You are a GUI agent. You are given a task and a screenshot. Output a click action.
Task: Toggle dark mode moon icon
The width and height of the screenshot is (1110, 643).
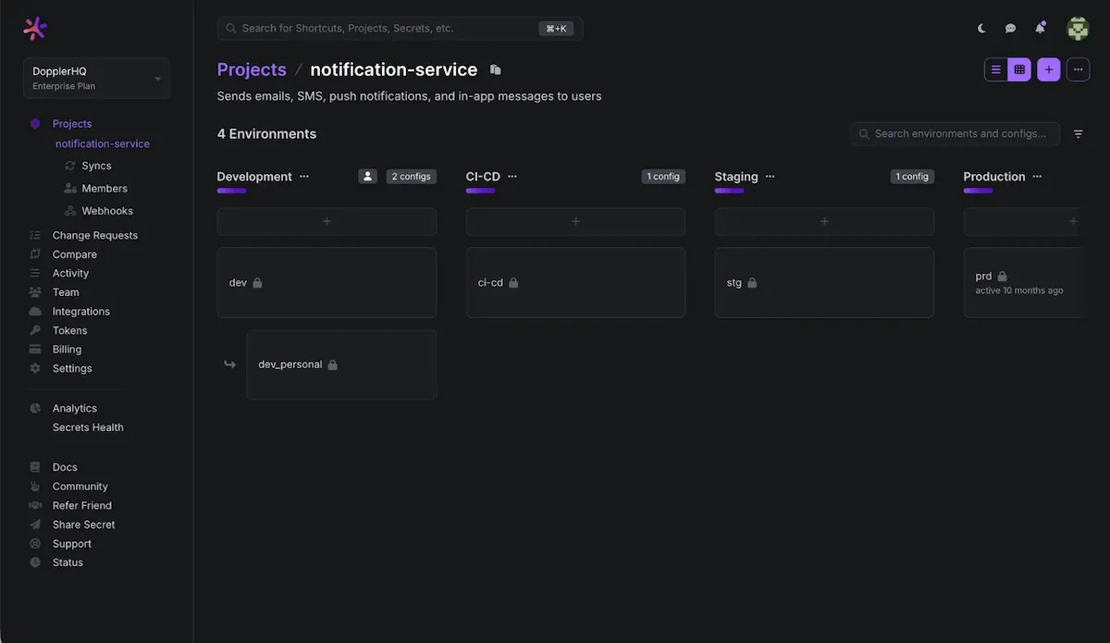coord(981,29)
